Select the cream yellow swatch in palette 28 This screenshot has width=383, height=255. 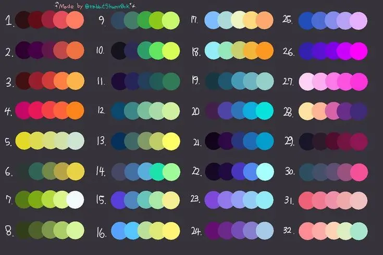(306, 111)
